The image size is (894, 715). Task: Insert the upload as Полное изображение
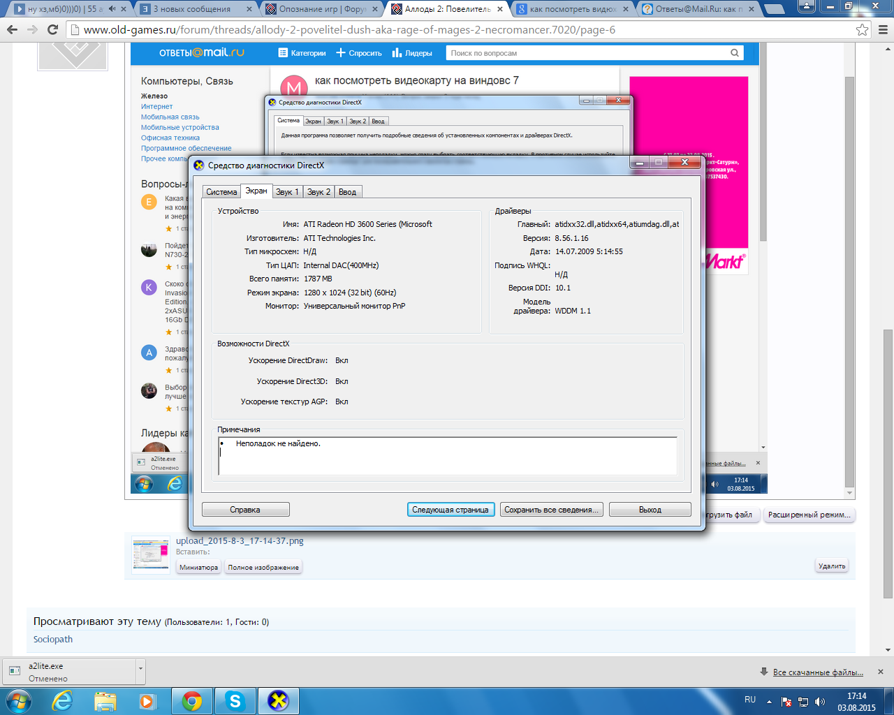point(263,567)
